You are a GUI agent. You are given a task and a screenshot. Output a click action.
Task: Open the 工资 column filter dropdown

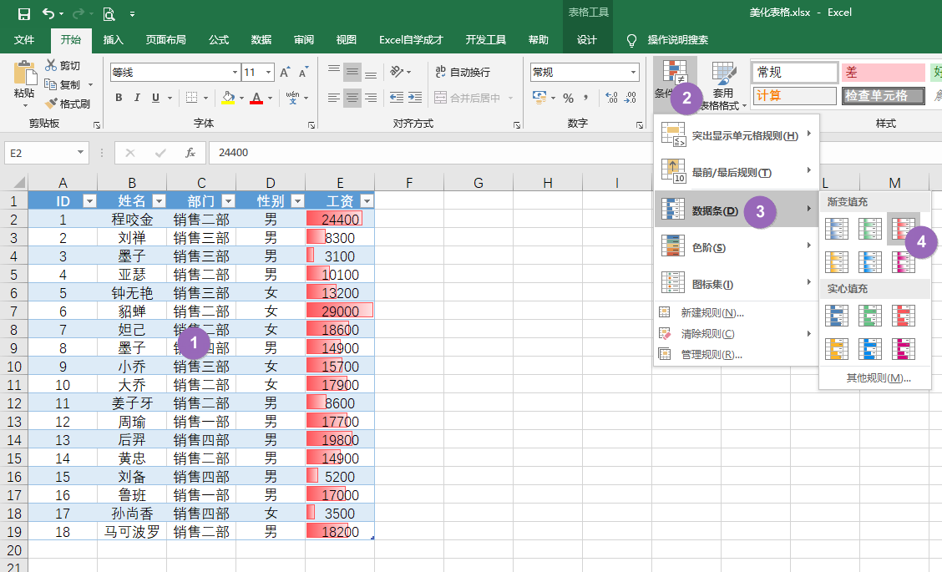[367, 200]
